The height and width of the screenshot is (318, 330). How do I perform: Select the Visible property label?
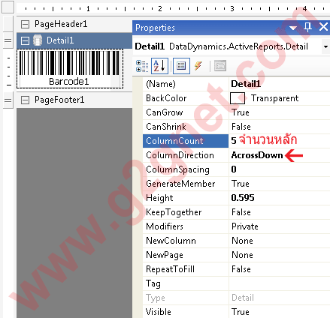pyautogui.click(x=159, y=312)
